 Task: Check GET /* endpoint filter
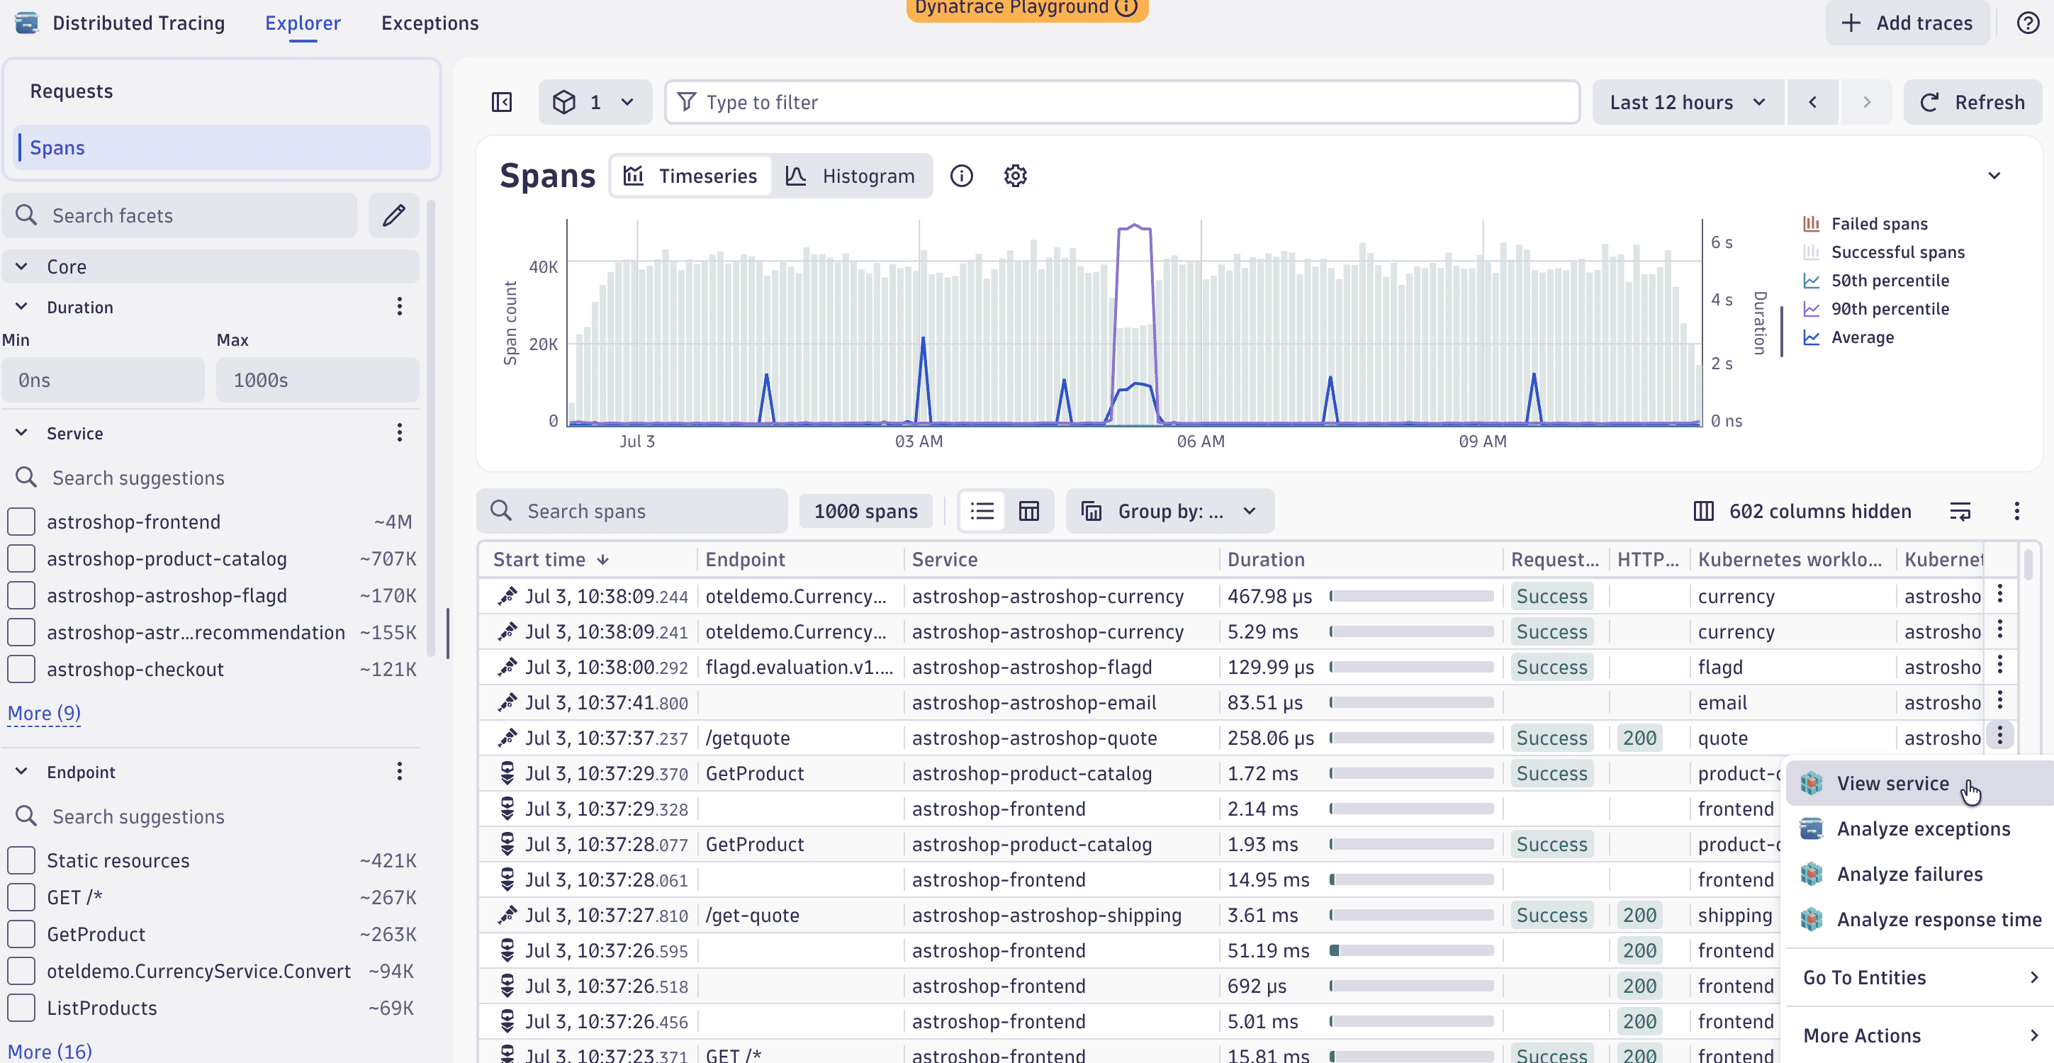click(21, 897)
